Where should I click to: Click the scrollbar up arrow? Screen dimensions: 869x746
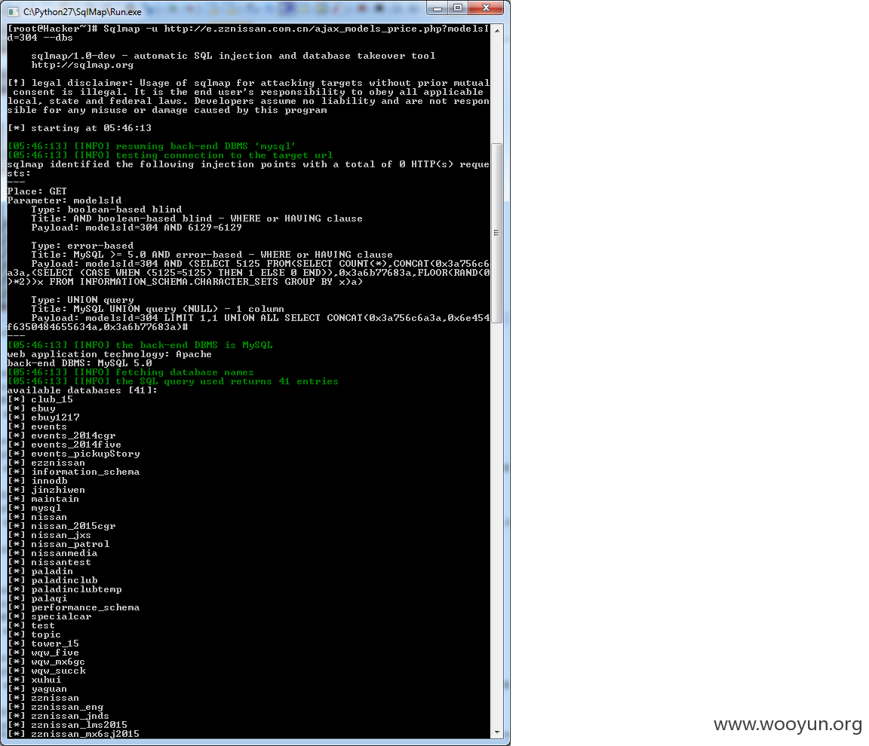coord(497,30)
